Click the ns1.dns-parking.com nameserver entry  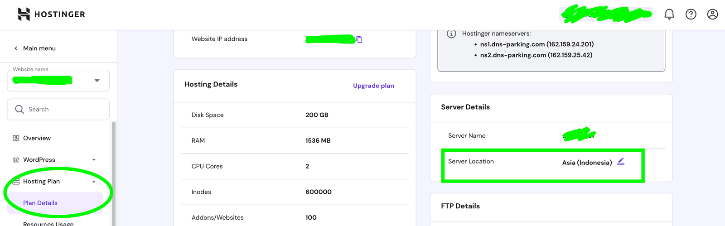537,44
